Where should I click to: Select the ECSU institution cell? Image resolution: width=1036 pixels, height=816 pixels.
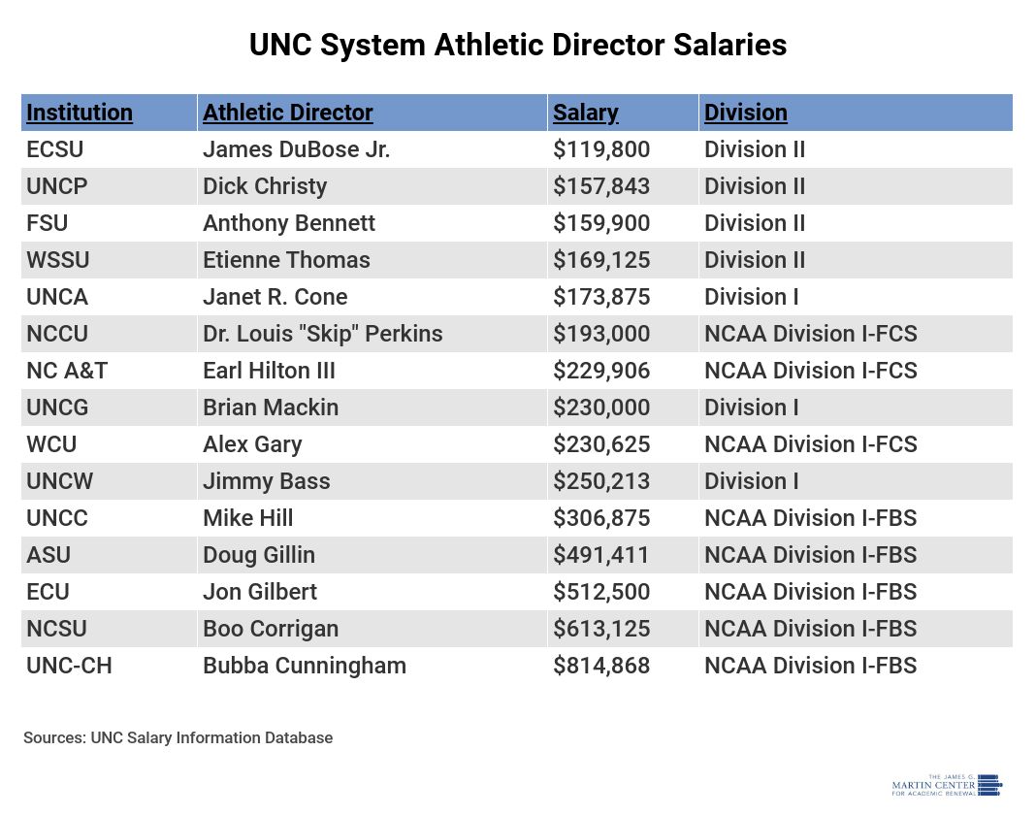click(x=55, y=149)
